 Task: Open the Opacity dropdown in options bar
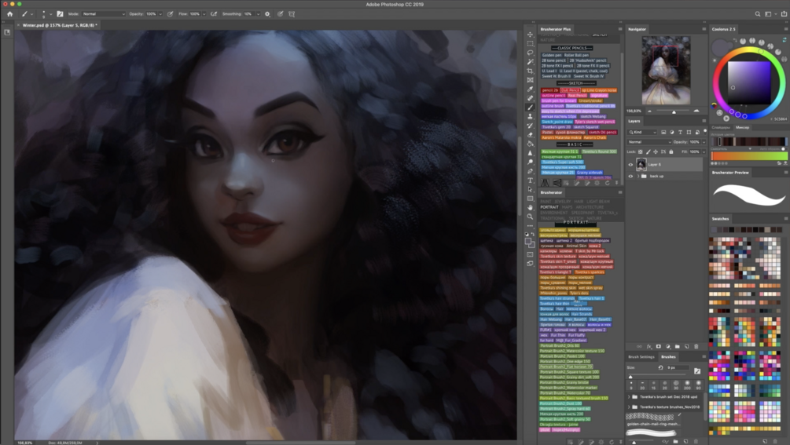pos(160,14)
